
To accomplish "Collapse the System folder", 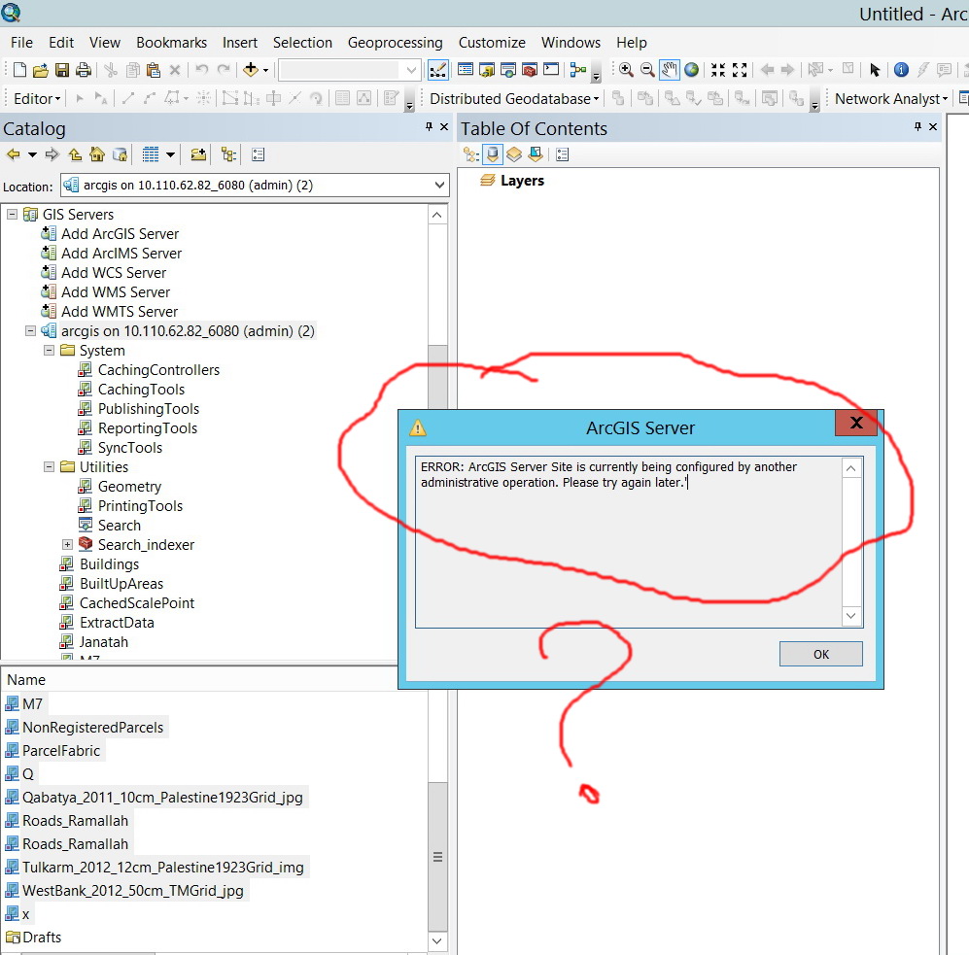I will coord(49,351).
